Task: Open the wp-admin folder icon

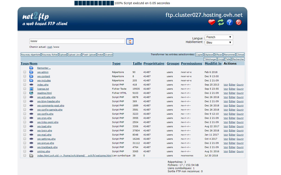Action: click(31, 72)
